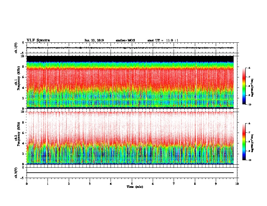
Task: Click time axis tick label "0"
Action: coord(27,184)
